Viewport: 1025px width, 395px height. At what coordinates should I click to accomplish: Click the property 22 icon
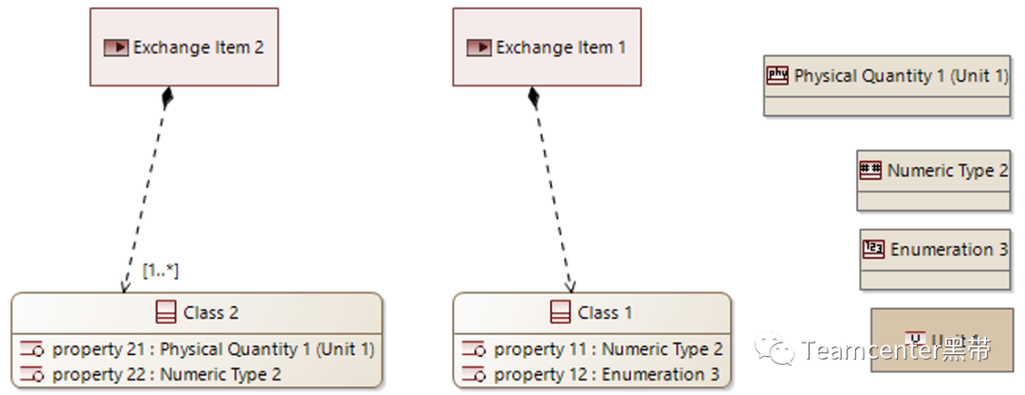tap(32, 375)
